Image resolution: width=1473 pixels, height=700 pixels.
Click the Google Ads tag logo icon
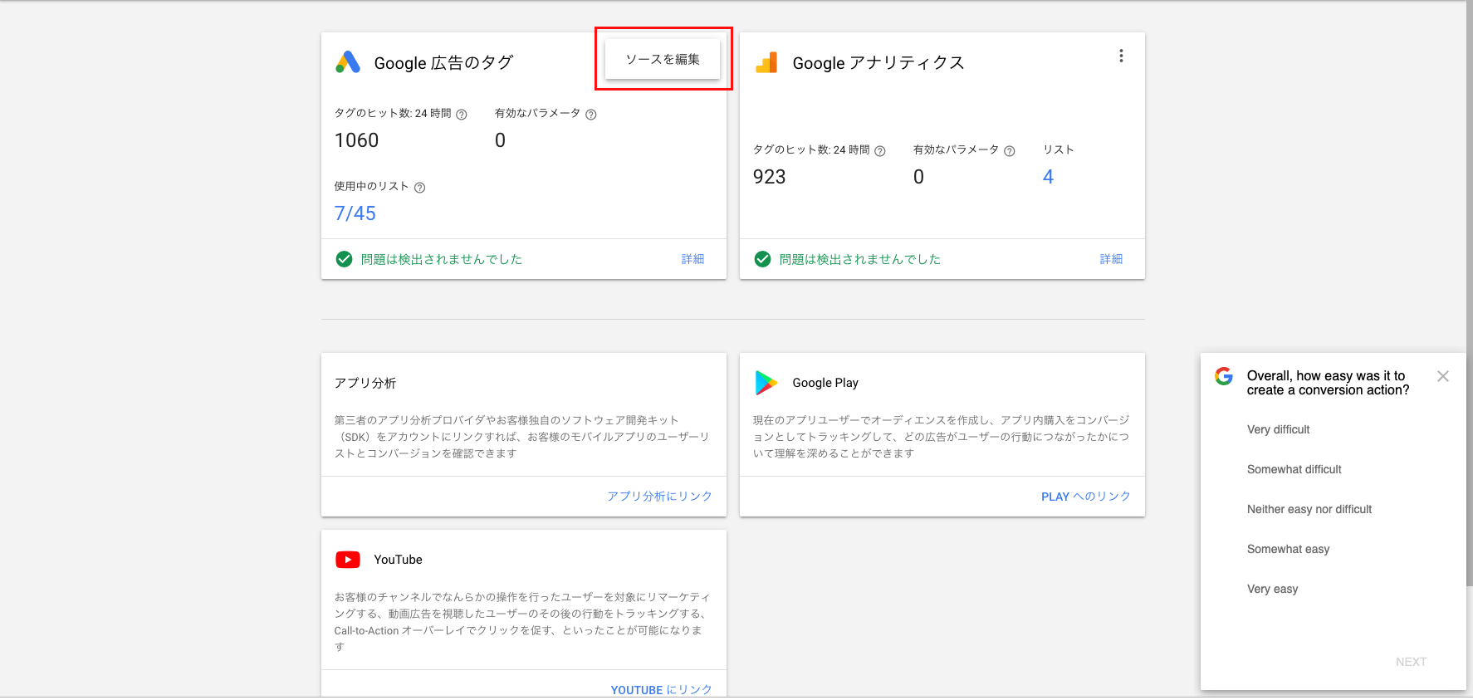click(x=348, y=62)
